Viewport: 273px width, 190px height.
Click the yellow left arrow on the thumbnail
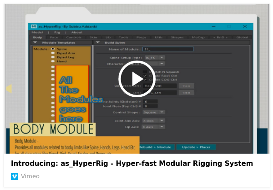coord(9,89)
